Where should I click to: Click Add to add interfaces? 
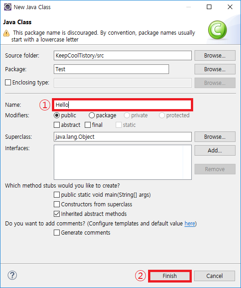point(215,151)
